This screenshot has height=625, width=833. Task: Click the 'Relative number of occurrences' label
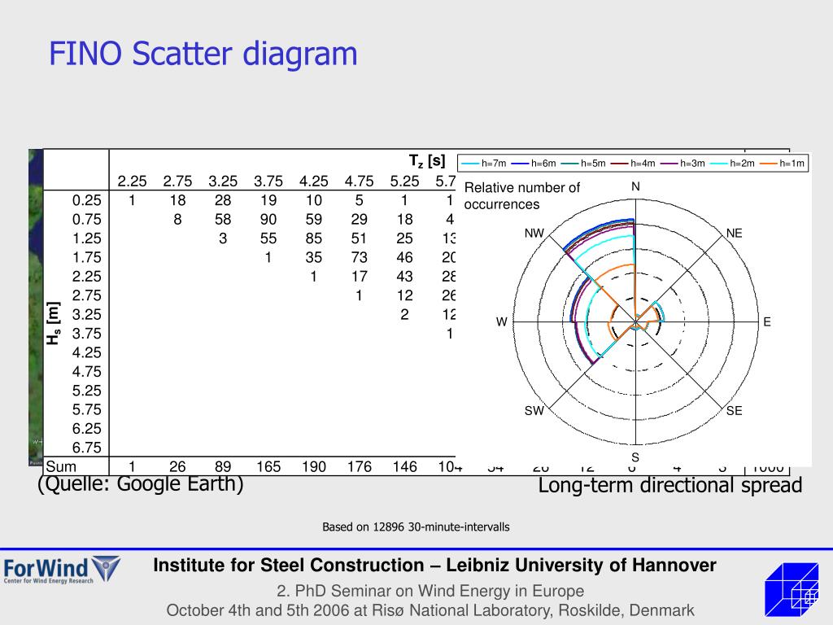pos(521,195)
